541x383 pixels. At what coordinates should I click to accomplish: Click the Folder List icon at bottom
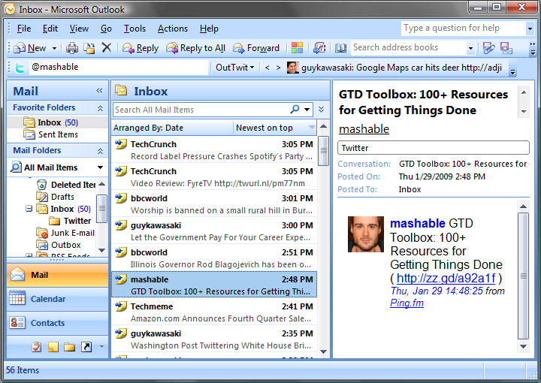point(69,347)
